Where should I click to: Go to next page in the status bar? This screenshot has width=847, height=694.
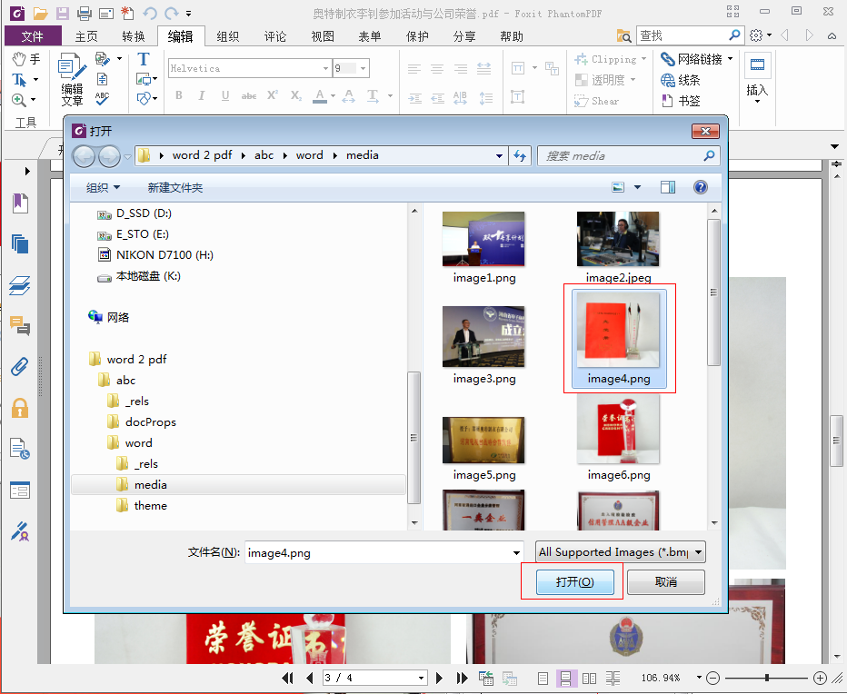click(x=440, y=678)
